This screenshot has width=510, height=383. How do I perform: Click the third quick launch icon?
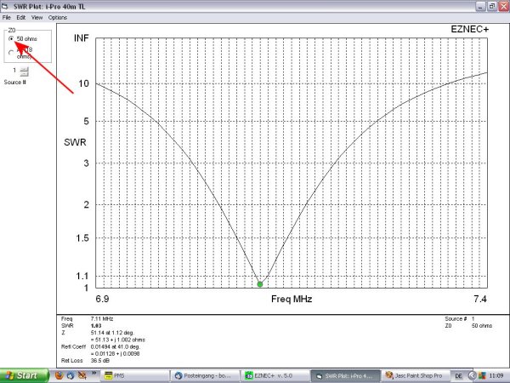[82, 375]
